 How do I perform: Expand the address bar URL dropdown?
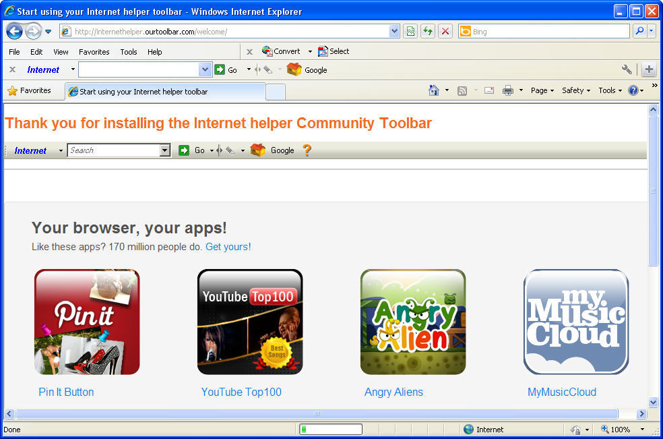click(394, 32)
